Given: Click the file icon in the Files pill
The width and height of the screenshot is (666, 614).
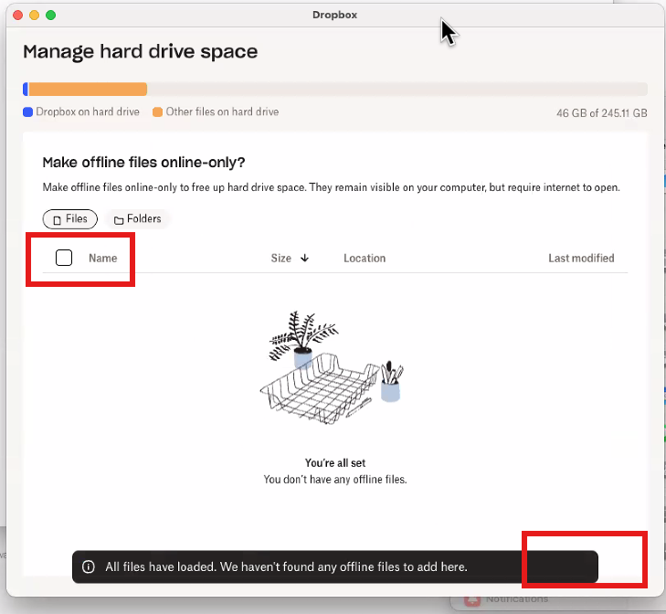Looking at the screenshot, I should tap(58, 220).
